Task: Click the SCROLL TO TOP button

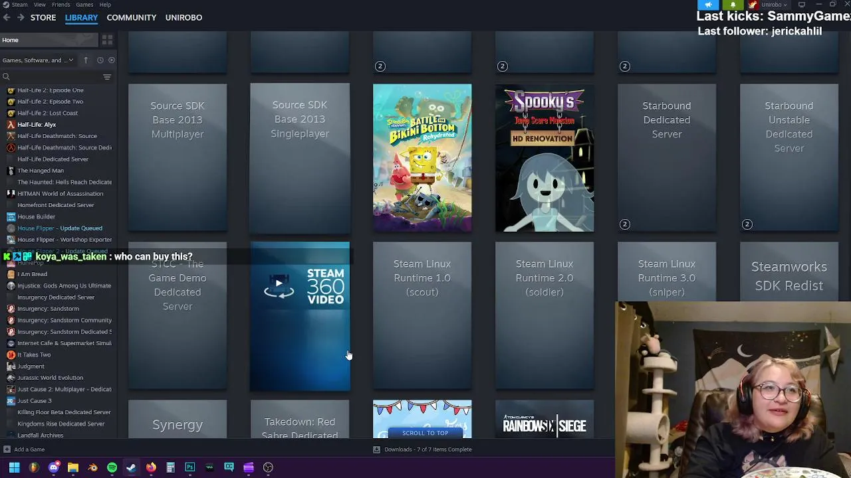Action: click(425, 433)
